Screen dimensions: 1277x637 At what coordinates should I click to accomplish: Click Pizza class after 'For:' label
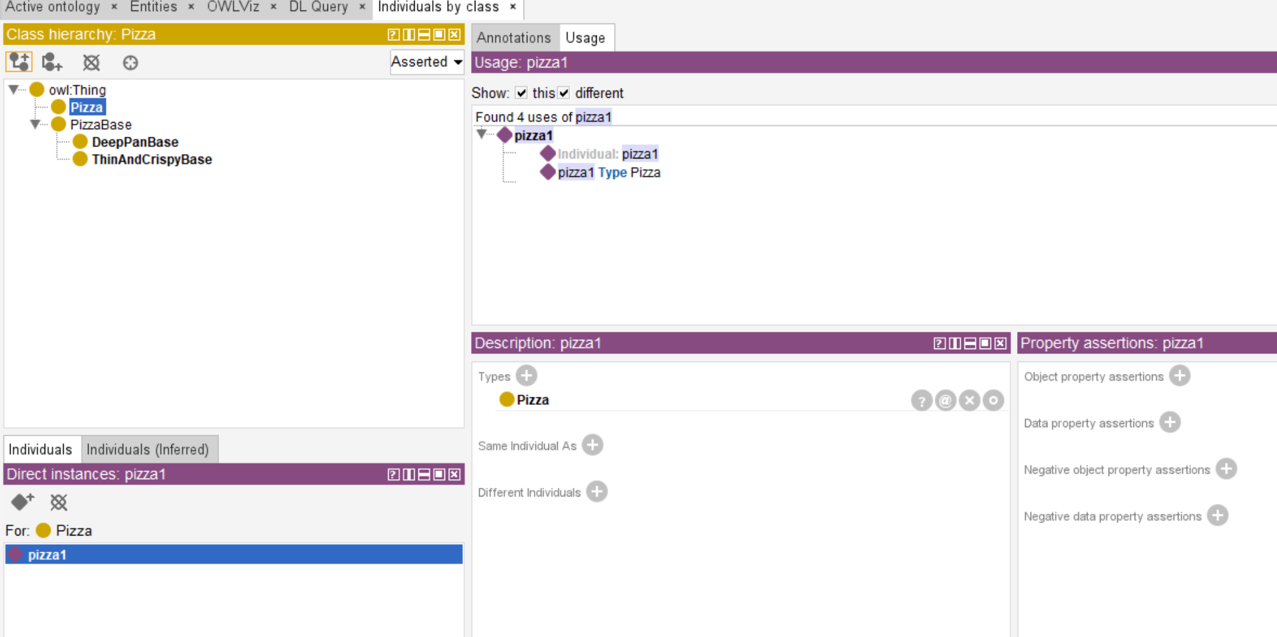(74, 531)
